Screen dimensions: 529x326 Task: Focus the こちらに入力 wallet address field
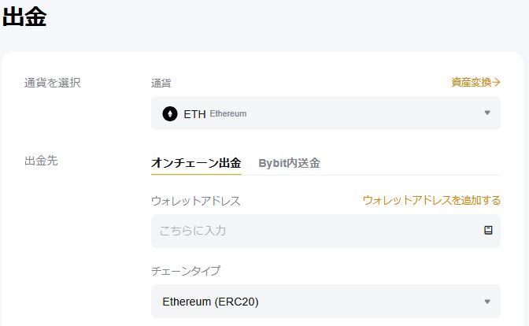(x=315, y=231)
